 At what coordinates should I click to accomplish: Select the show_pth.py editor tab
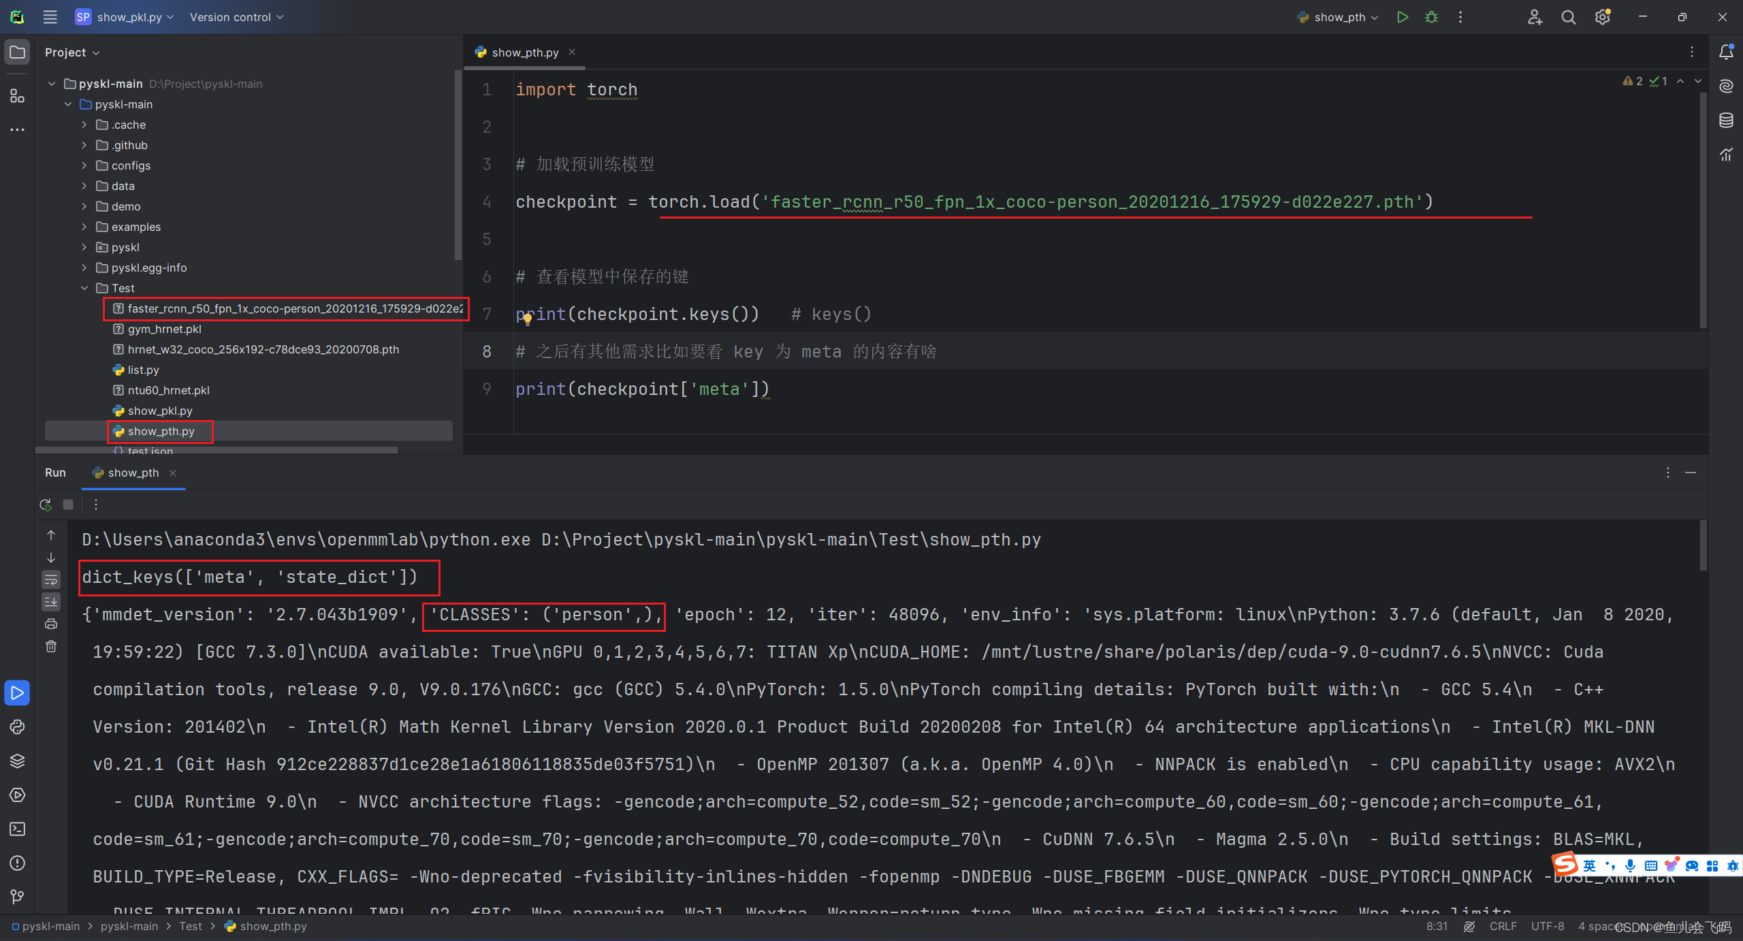pyautogui.click(x=524, y=52)
